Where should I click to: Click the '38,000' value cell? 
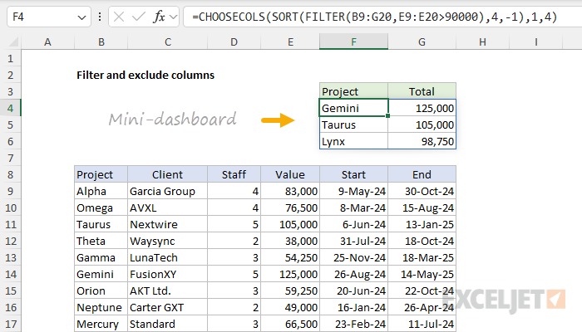[290, 242]
